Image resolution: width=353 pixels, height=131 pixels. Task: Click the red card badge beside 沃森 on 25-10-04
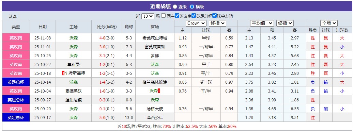[x=159, y=91]
